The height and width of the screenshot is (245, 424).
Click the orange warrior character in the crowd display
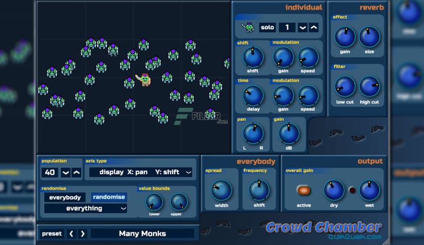[144, 79]
